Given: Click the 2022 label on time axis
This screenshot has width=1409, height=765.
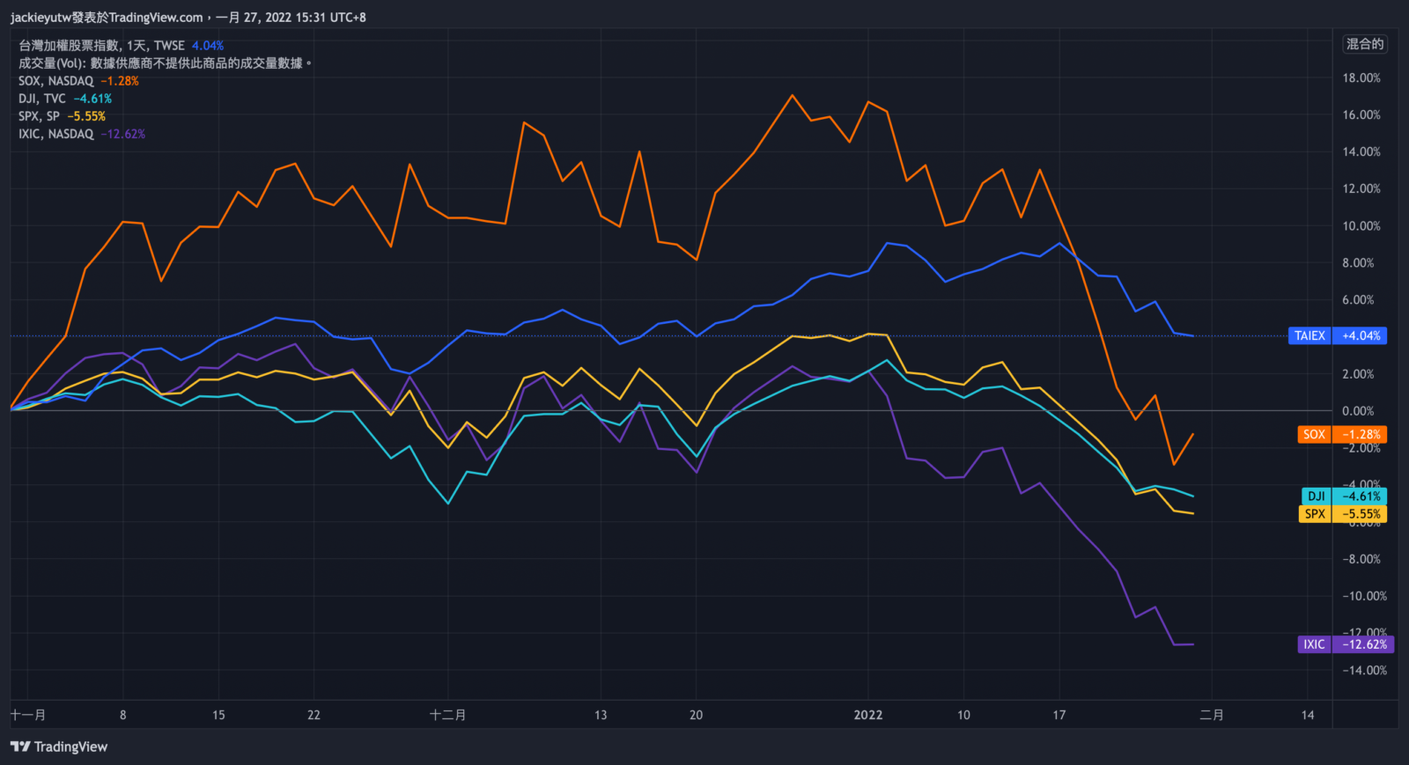Looking at the screenshot, I should point(867,715).
